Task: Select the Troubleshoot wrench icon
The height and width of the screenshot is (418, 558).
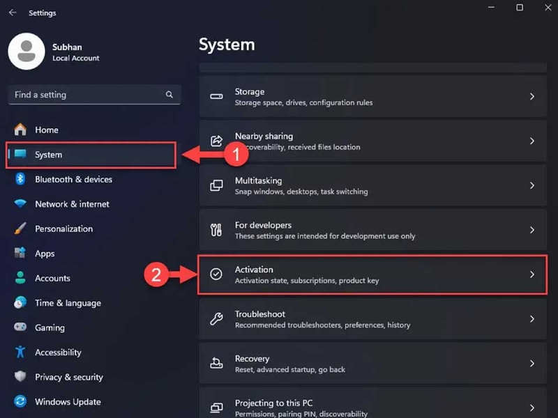Action: coord(217,319)
